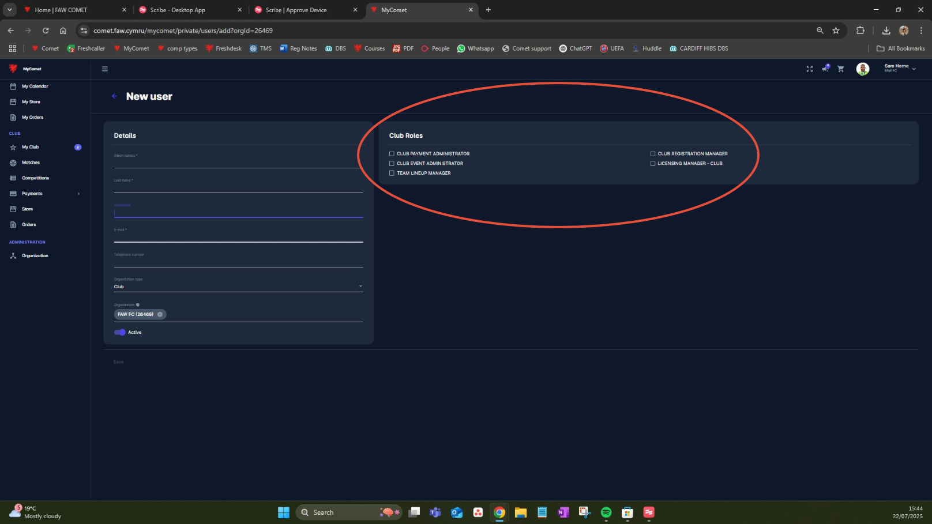
Task: Click the browser address bar
Action: 450,31
